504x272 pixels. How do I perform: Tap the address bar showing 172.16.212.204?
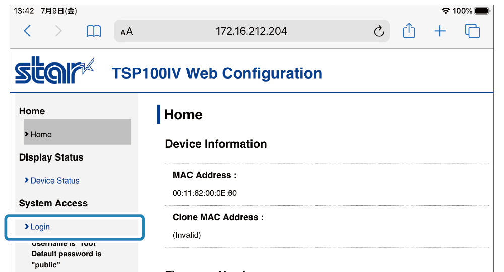point(251,31)
